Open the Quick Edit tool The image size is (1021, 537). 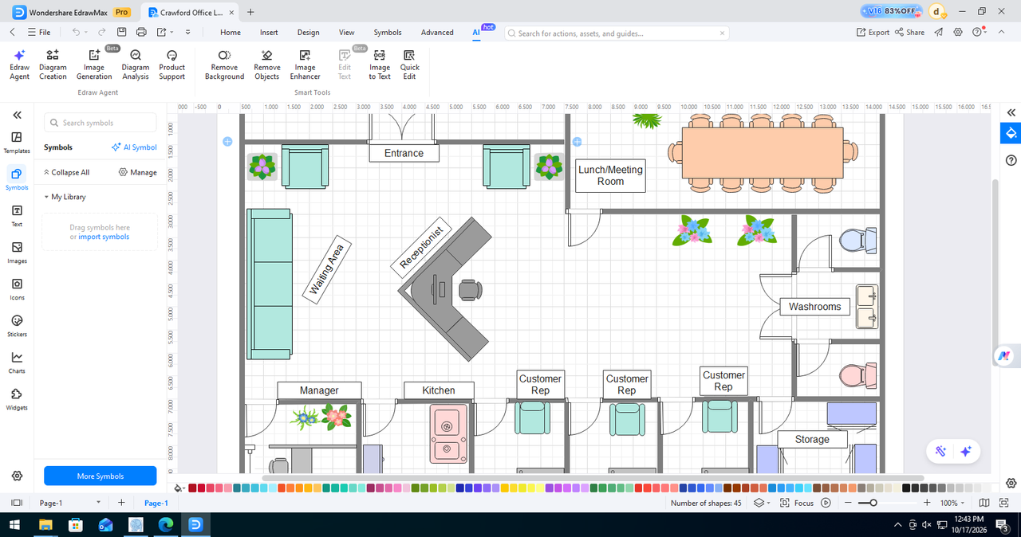pyautogui.click(x=409, y=65)
